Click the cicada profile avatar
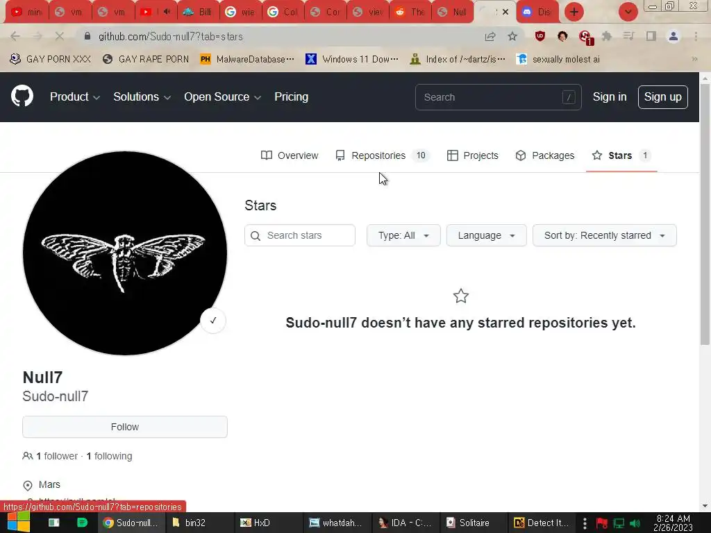Viewport: 711px width, 533px height. point(125,253)
